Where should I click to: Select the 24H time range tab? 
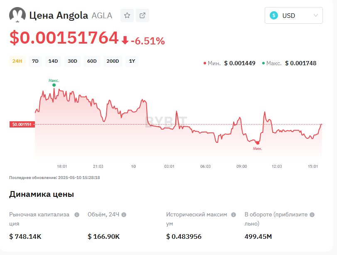(17, 61)
